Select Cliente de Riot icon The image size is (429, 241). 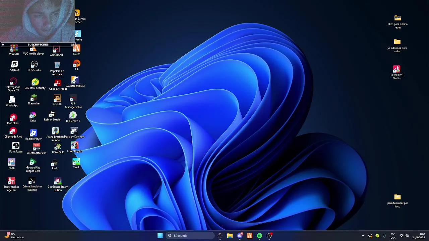pos(13,133)
